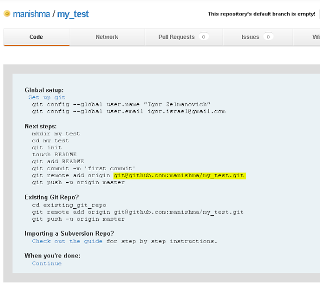The height and width of the screenshot is (287, 320).
Task: Click the 'cd my_test' command line
Action: coord(50,141)
